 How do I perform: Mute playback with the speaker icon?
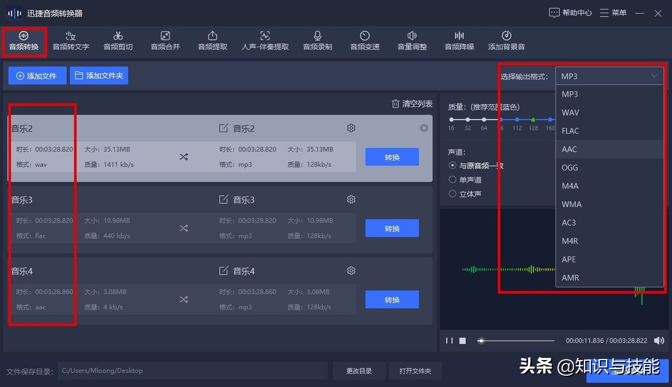(x=659, y=341)
